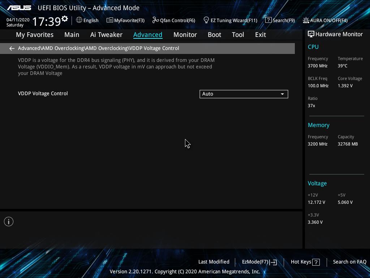Screen dimensions: 370x278
Task: Click Ratio value 37x
Action: 311,106
